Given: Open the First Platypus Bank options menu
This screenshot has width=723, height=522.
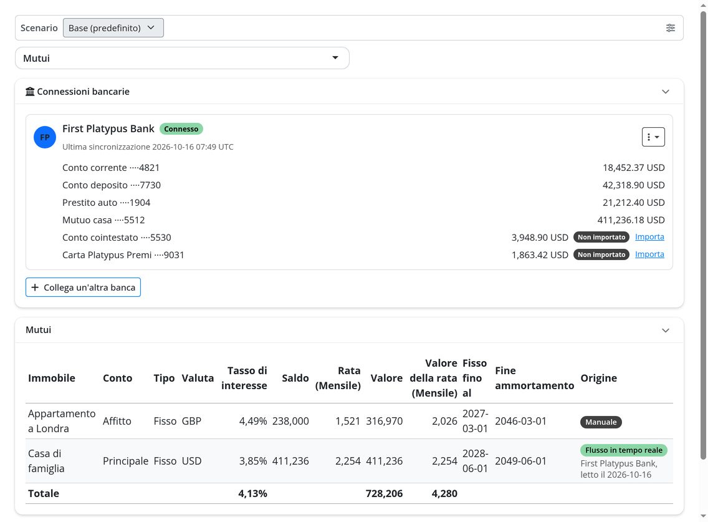Looking at the screenshot, I should pos(653,137).
